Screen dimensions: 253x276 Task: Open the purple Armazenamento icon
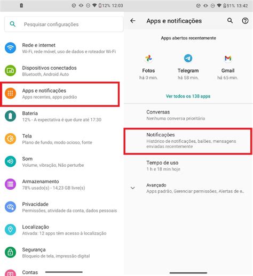[10, 184]
